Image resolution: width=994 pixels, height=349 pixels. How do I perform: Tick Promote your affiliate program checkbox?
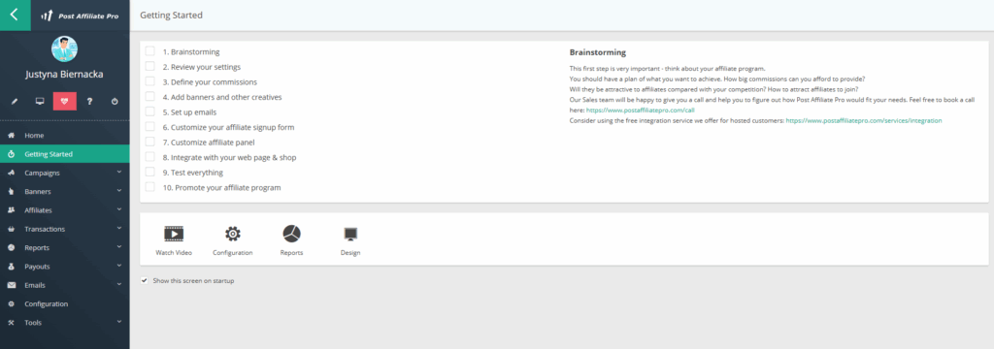click(x=150, y=187)
